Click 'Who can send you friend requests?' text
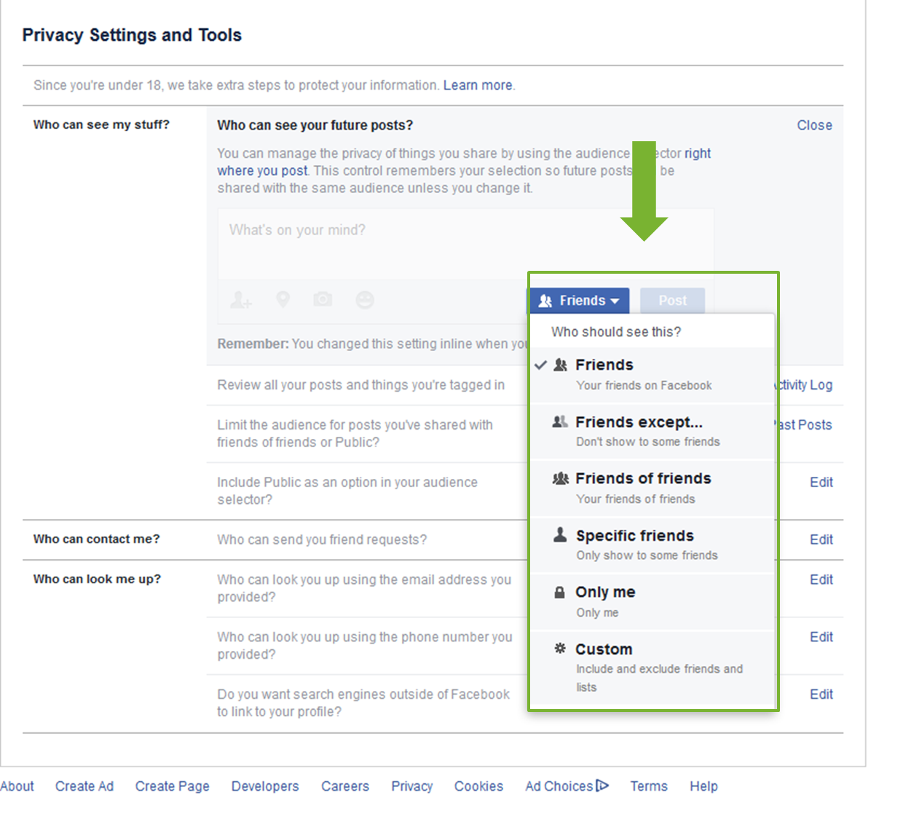 coord(322,539)
